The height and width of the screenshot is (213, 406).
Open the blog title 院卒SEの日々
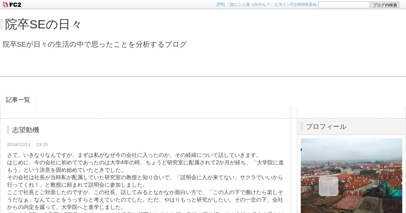43,24
